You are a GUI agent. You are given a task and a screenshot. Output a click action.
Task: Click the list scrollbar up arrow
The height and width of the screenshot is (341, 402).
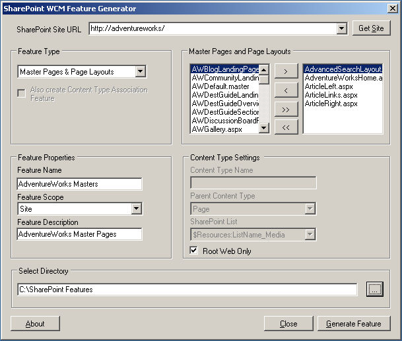tap(264, 69)
